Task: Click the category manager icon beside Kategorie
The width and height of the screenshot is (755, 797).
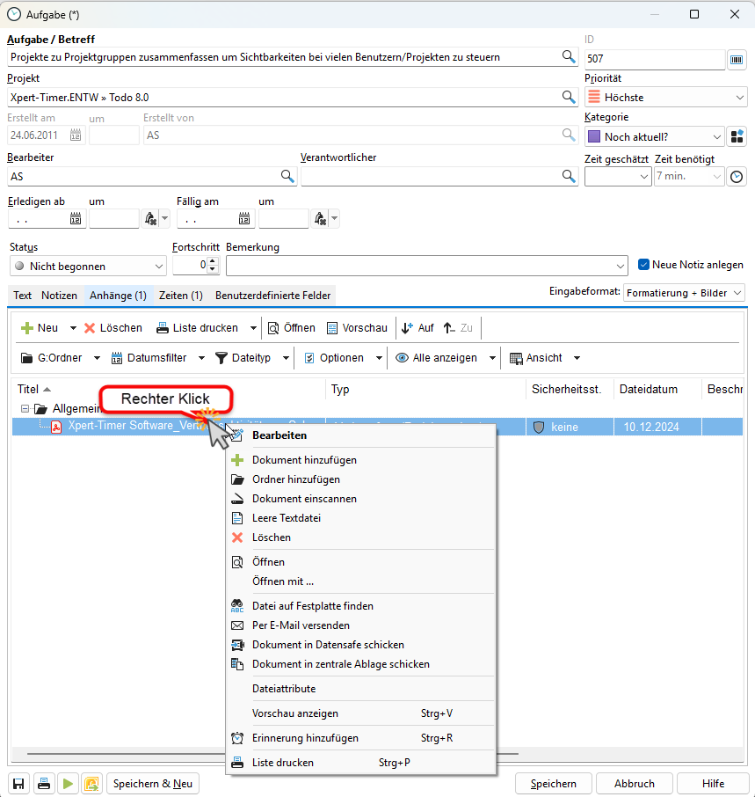Action: 737,137
